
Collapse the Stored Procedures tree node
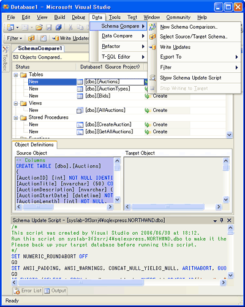click(x=16, y=118)
